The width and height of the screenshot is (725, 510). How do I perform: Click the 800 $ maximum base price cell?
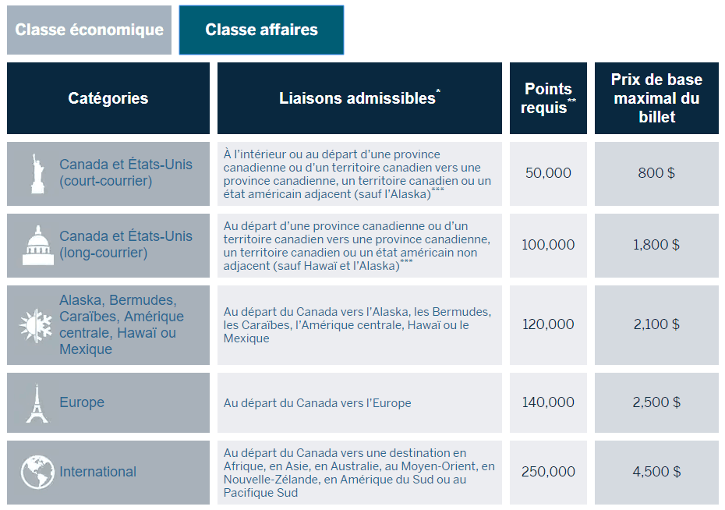657,172
